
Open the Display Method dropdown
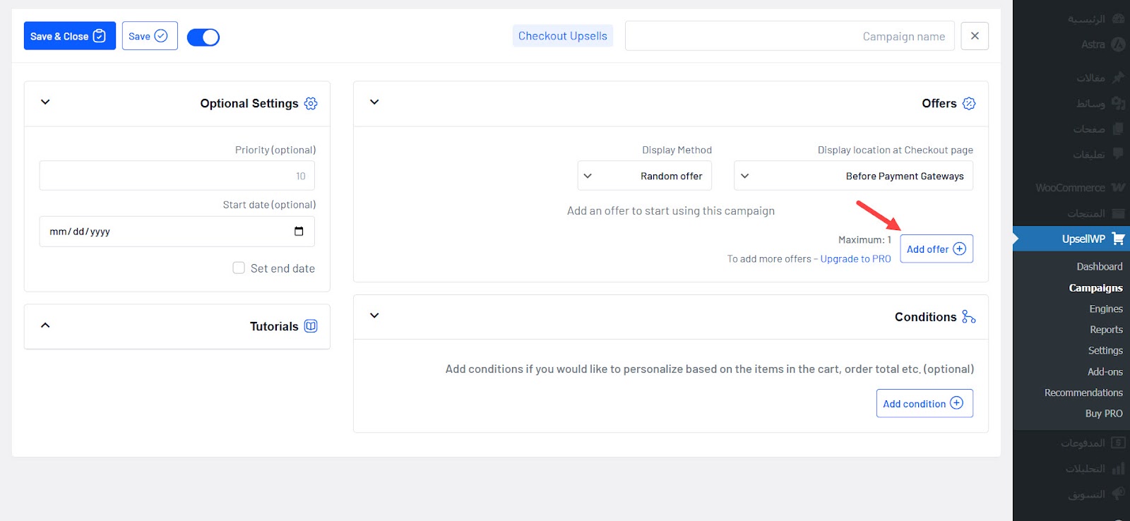644,176
